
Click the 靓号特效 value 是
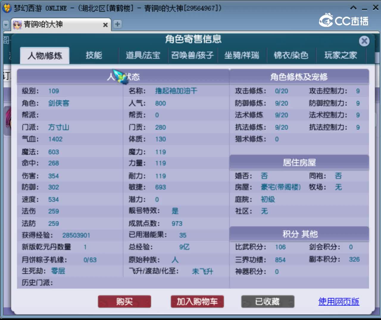tap(175, 211)
